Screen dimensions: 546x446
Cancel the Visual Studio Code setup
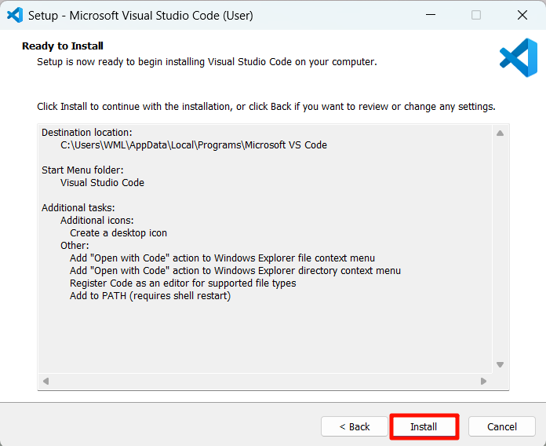pos(502,426)
